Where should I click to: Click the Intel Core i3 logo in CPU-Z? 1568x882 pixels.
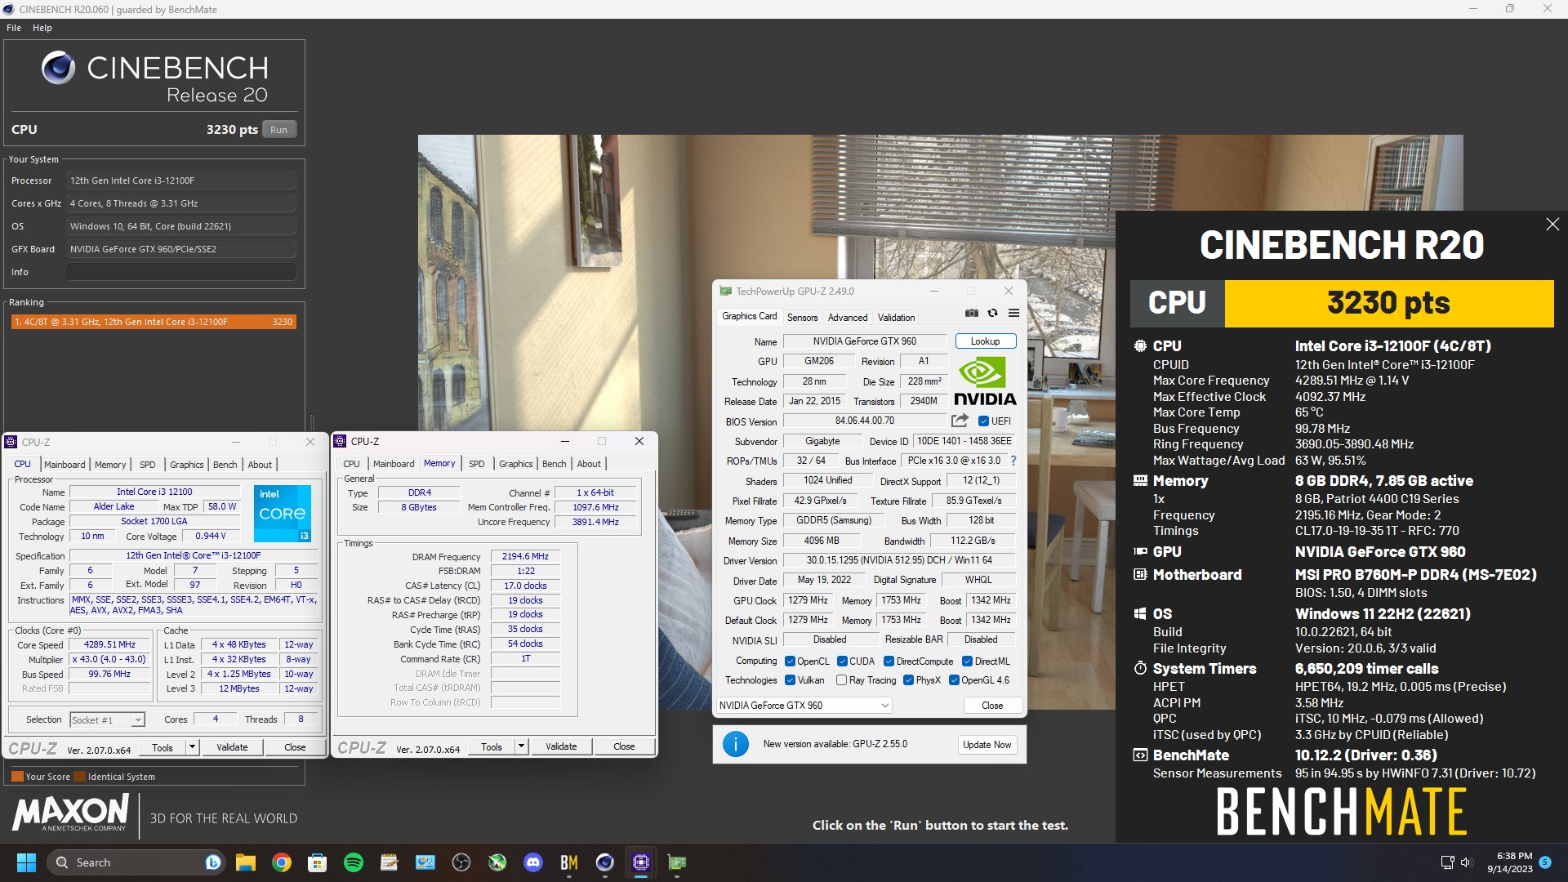click(283, 514)
